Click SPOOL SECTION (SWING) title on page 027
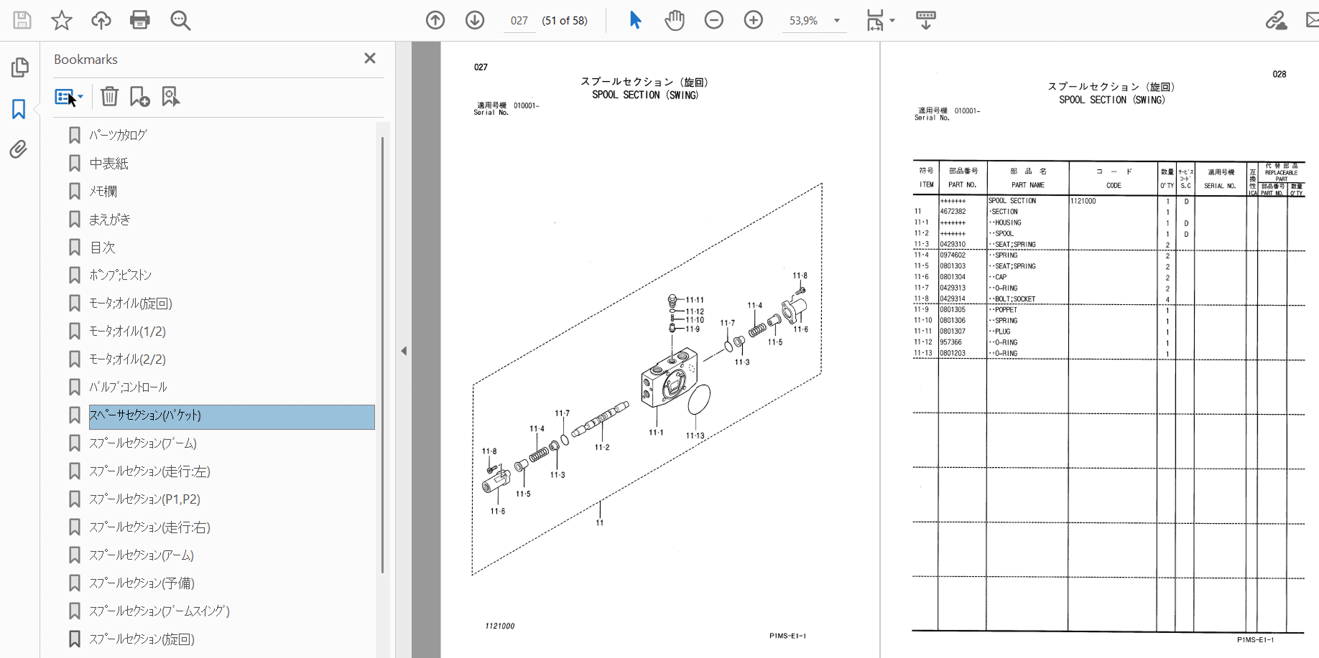The height and width of the screenshot is (658, 1319). pyautogui.click(x=645, y=95)
